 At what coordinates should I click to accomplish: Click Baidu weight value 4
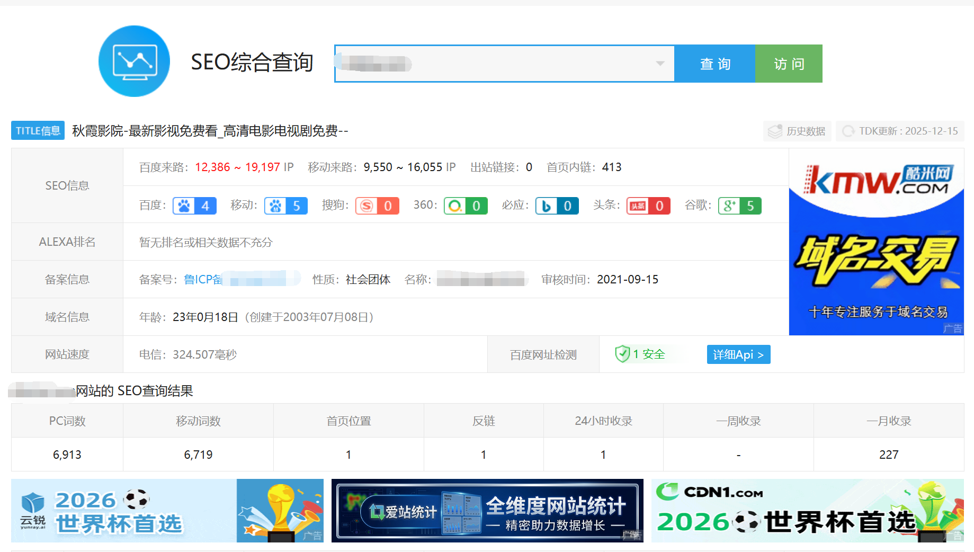point(205,206)
